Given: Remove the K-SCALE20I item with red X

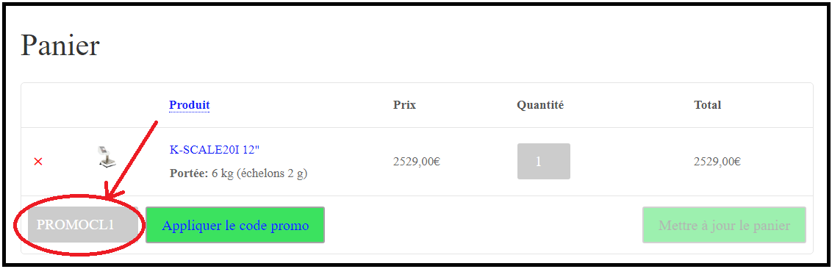Looking at the screenshot, I should (37, 161).
